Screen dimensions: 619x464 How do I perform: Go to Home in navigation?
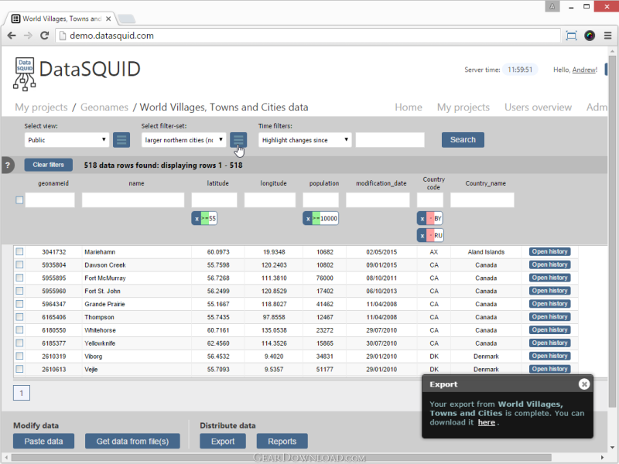409,107
